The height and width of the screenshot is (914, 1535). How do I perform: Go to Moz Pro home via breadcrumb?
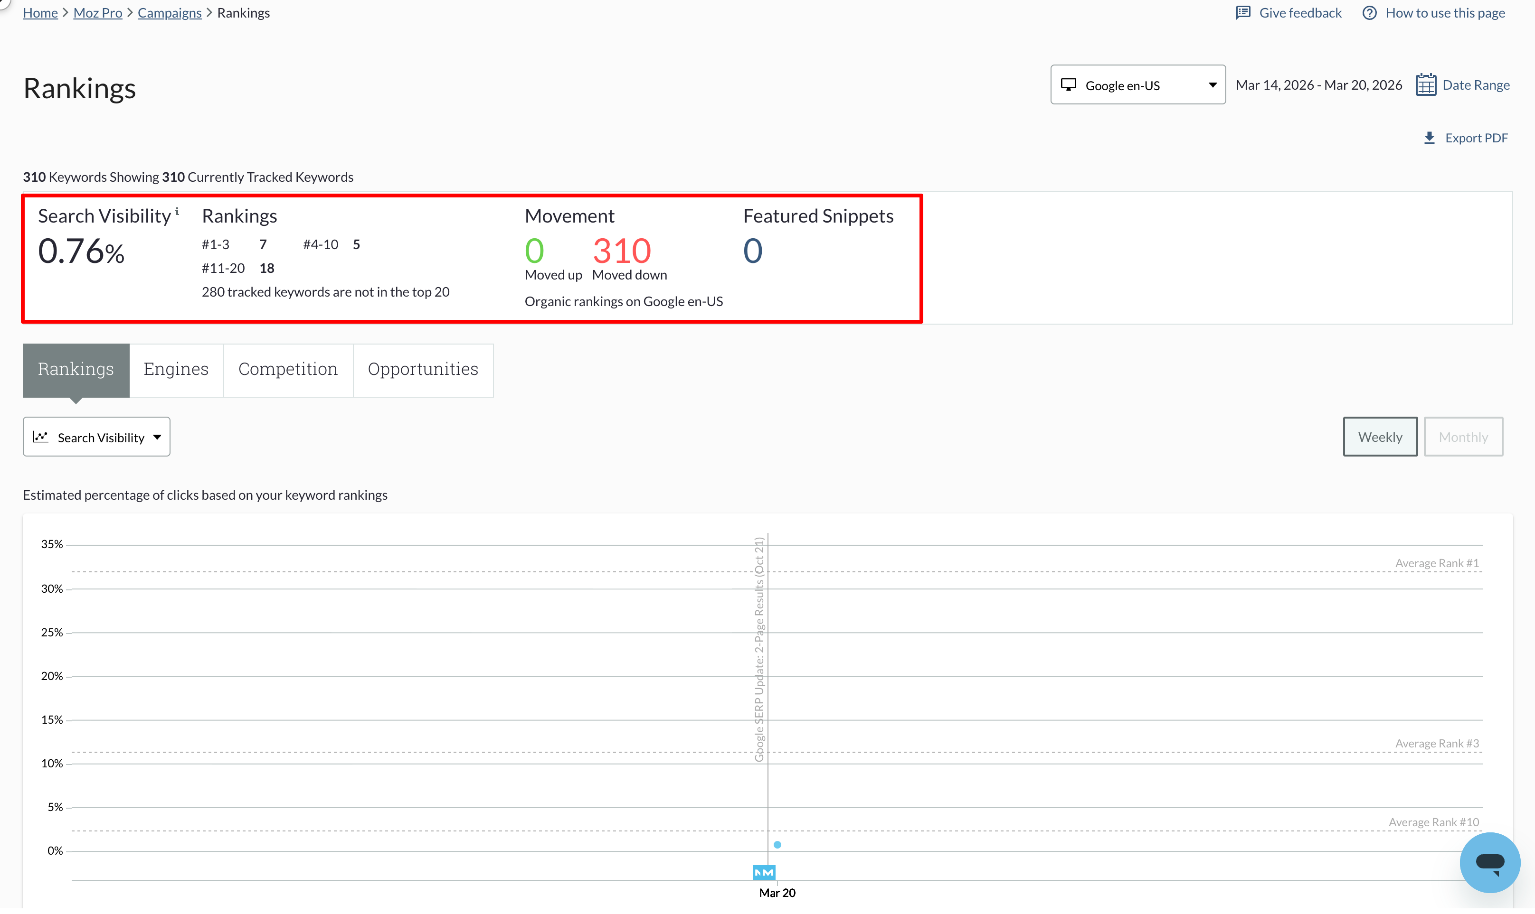[97, 12]
